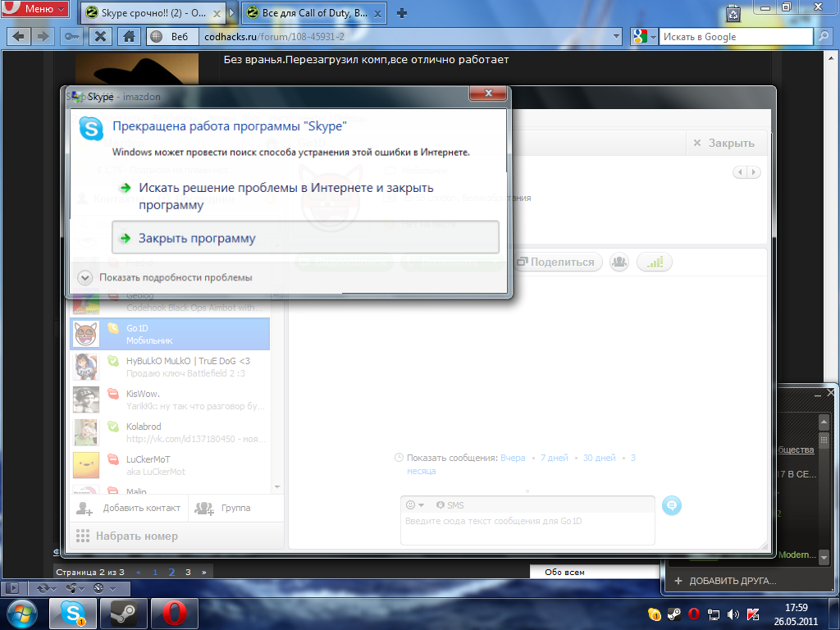Screen dimensions: 840x630
Task: Click the blue send message button
Action: [x=672, y=505]
